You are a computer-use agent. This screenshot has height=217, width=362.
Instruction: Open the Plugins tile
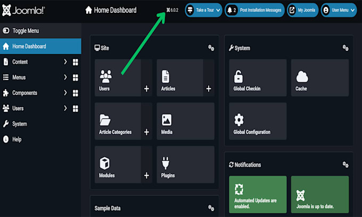pyautogui.click(x=186, y=164)
